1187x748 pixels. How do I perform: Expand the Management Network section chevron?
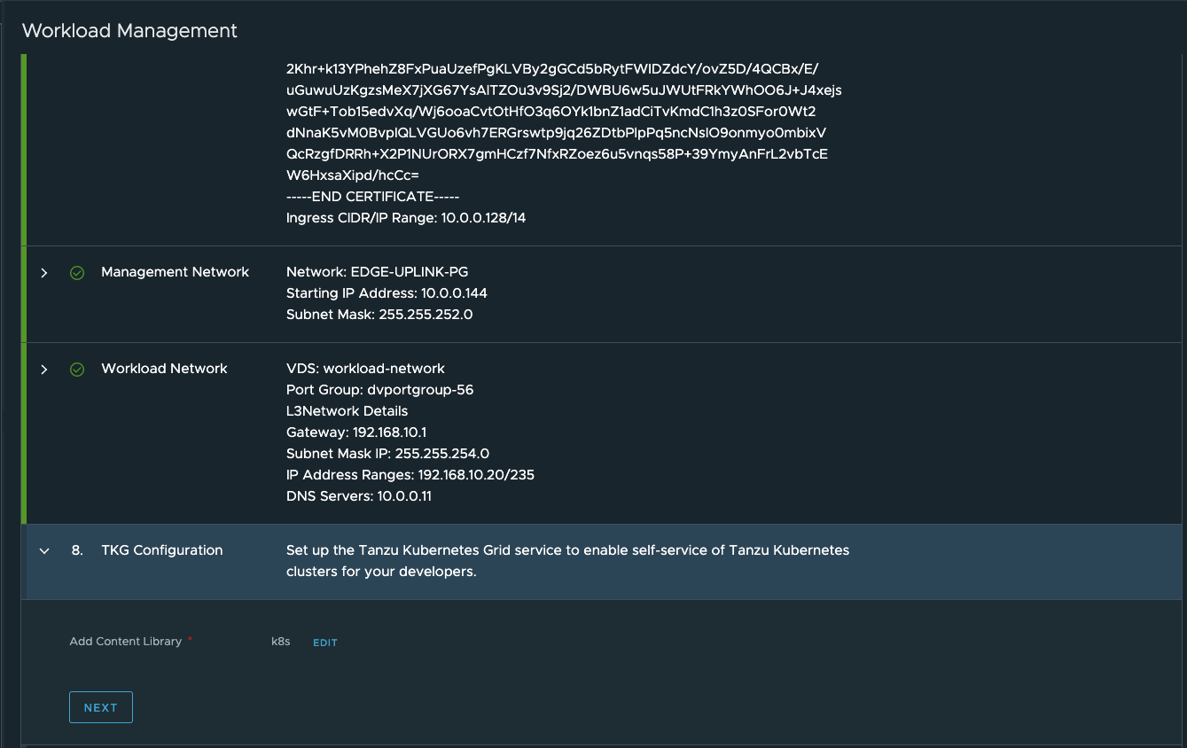click(x=44, y=273)
